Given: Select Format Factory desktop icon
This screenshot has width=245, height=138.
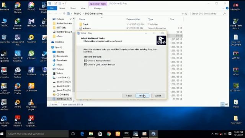Looking at the screenshot, I should 18,72.
